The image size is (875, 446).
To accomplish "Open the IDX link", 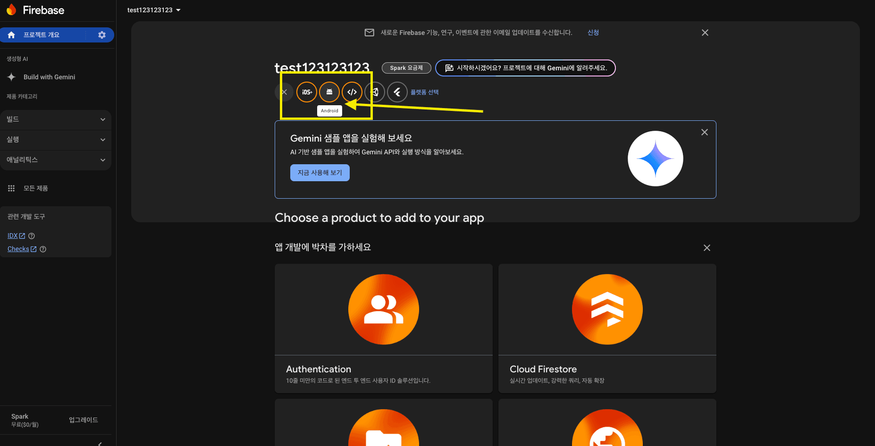I will click(x=17, y=236).
